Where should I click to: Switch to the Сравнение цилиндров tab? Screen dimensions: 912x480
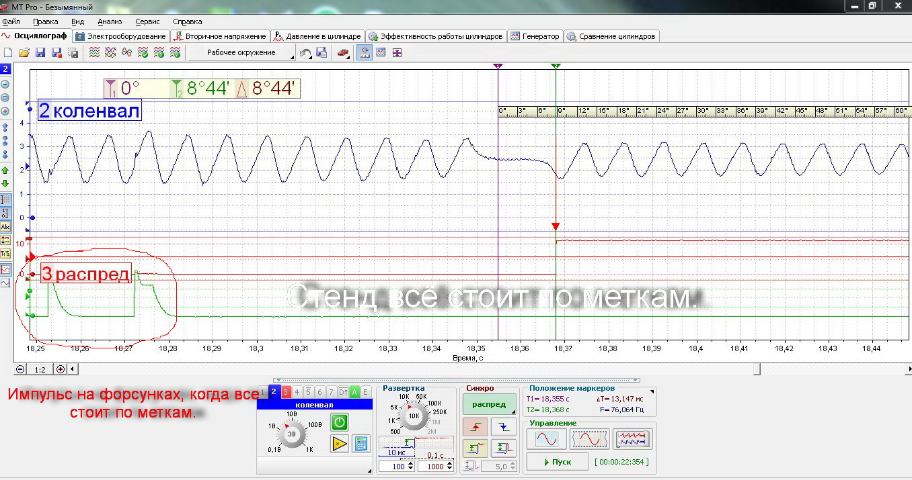click(x=611, y=36)
